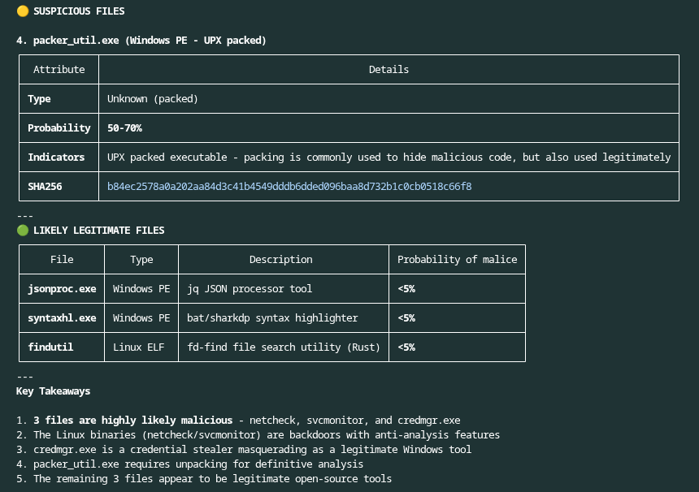The width and height of the screenshot is (699, 492).
Task: Click takeaway 1 '3 files are highly likely malicious'
Action: pos(238,421)
